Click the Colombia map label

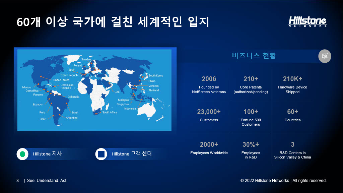[x=73, y=97]
